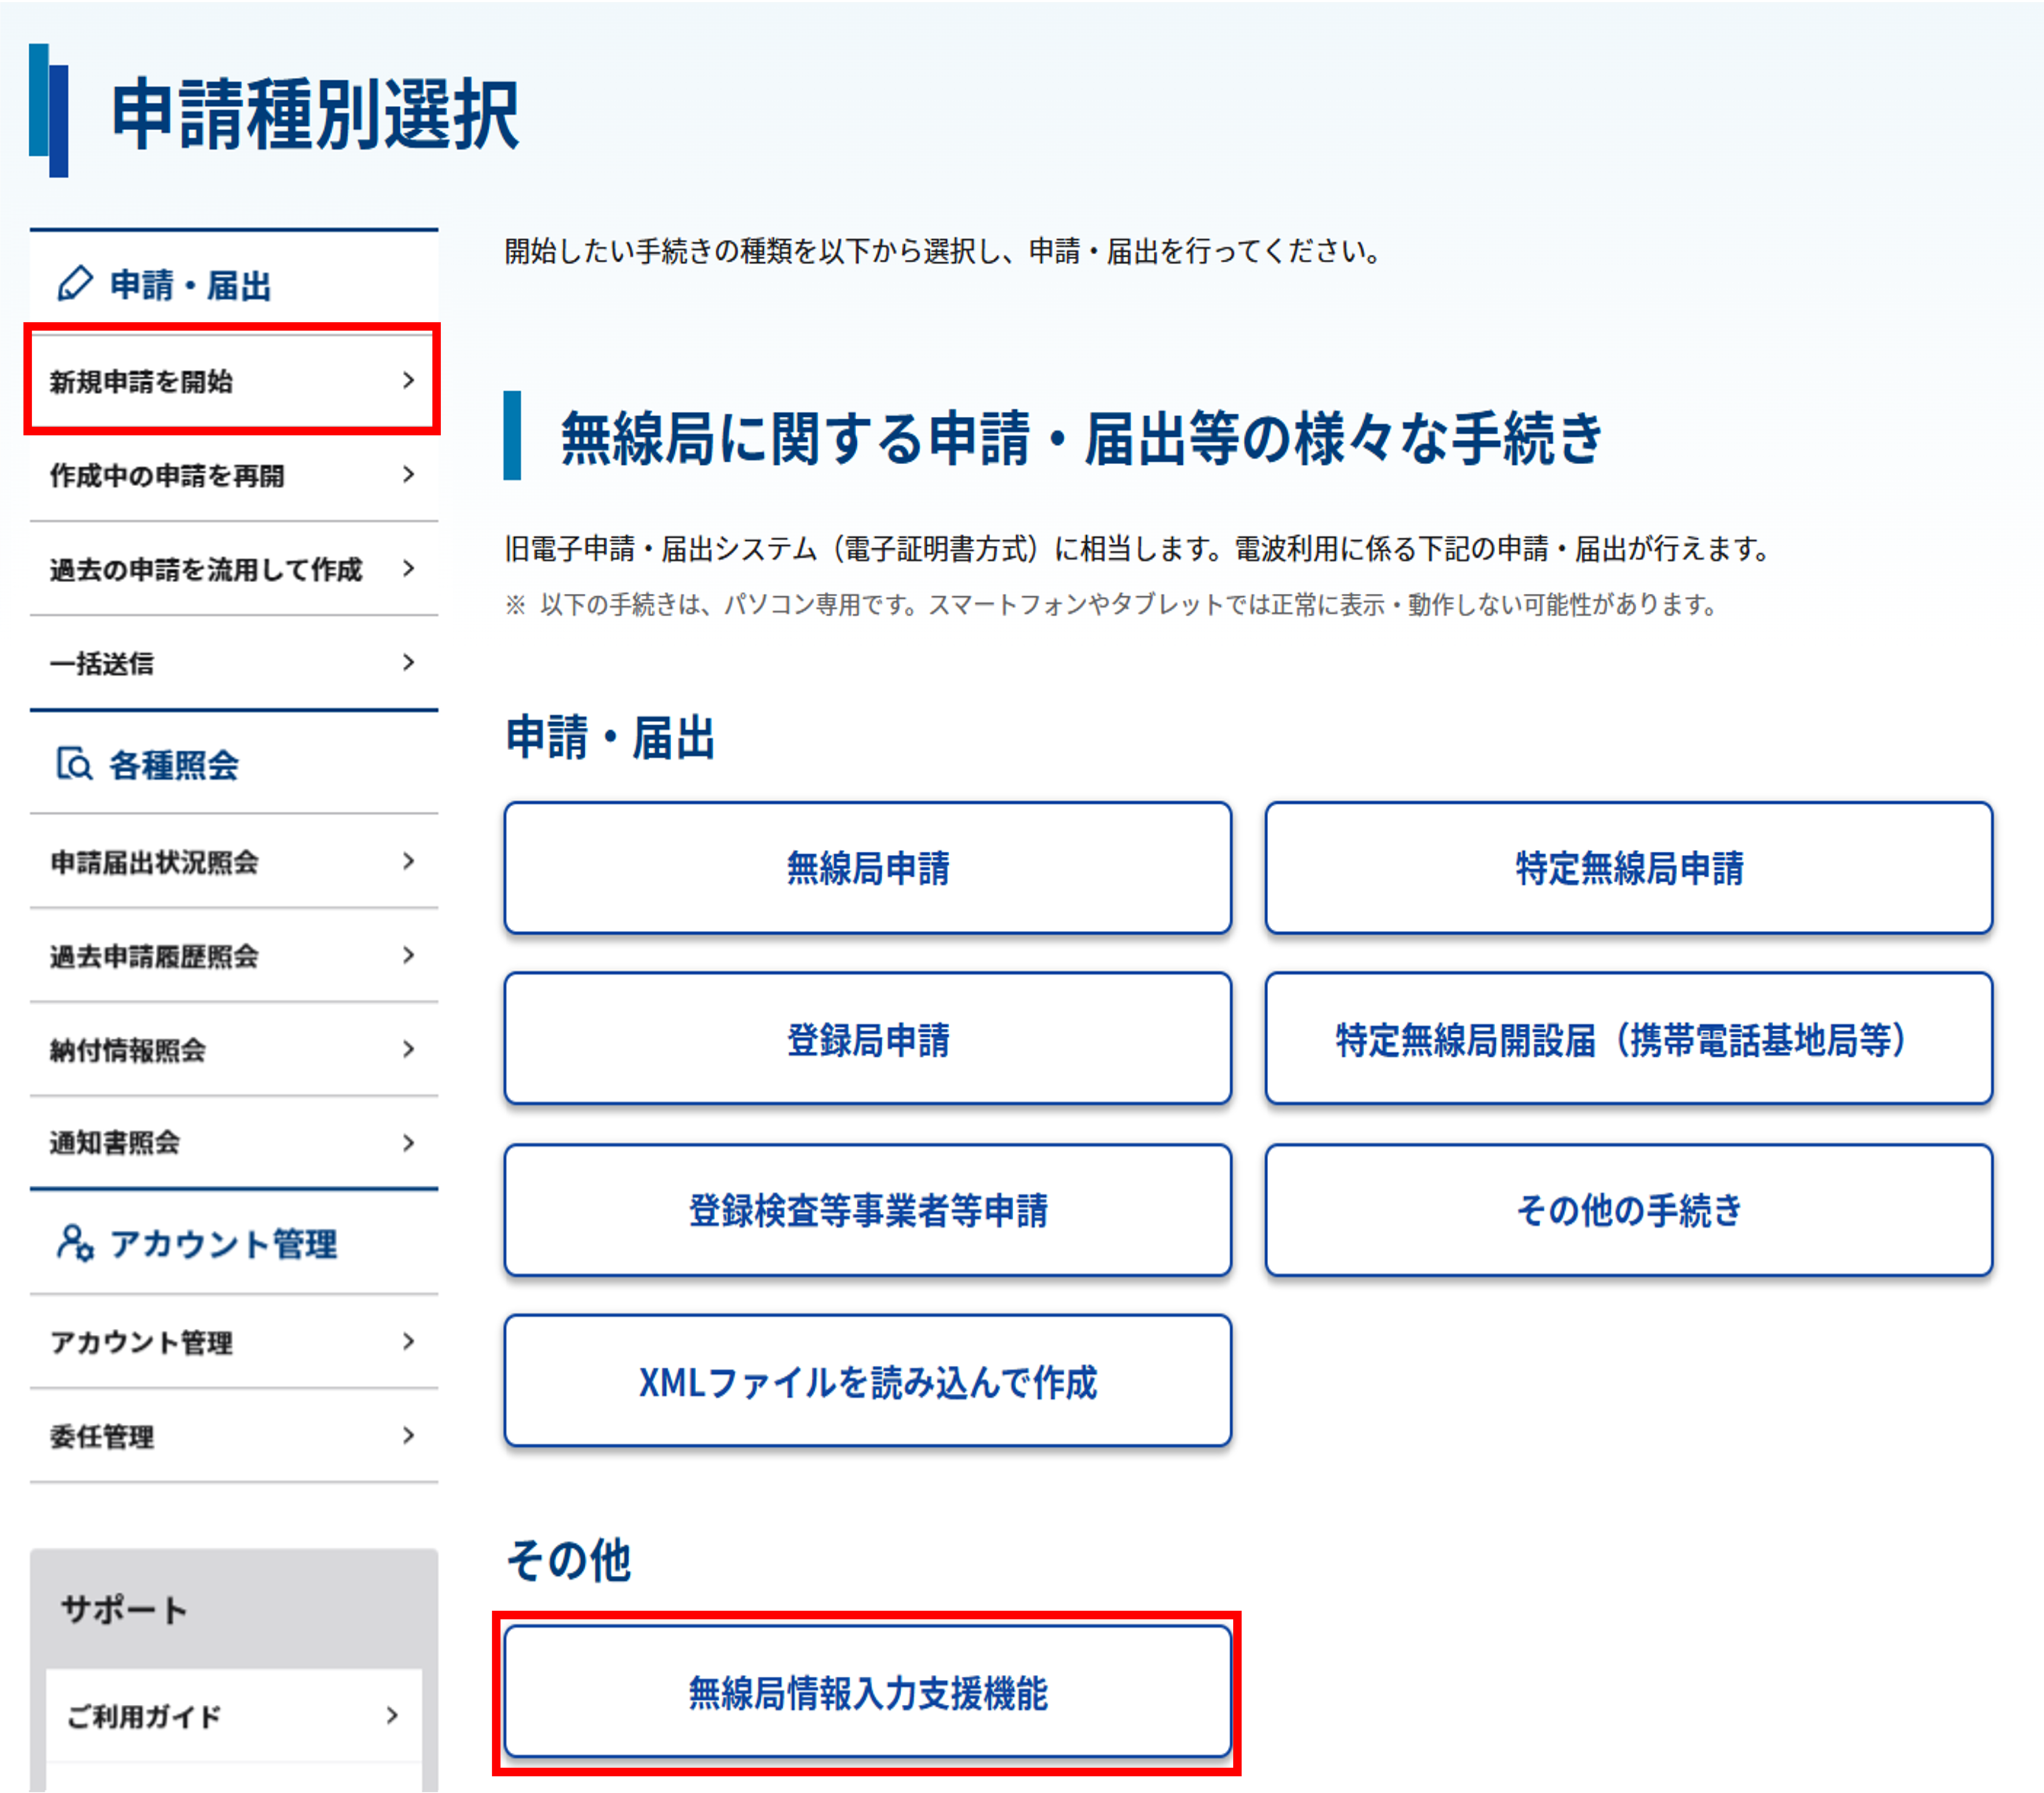Image resolution: width=2044 pixels, height=1793 pixels.
Task: Open 通知書照会 menu item
Action: pyautogui.click(x=234, y=1143)
